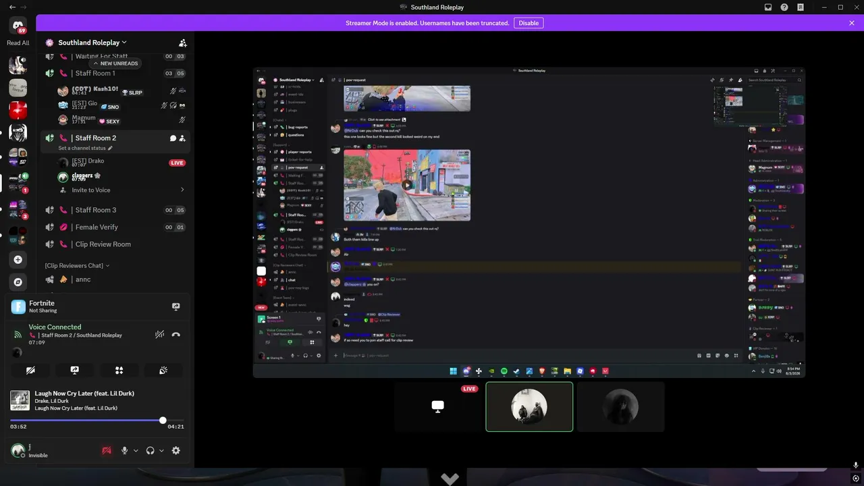Click the invite members icon beside Southland Roleplay
Image resolution: width=864 pixels, height=486 pixels.
click(182, 43)
